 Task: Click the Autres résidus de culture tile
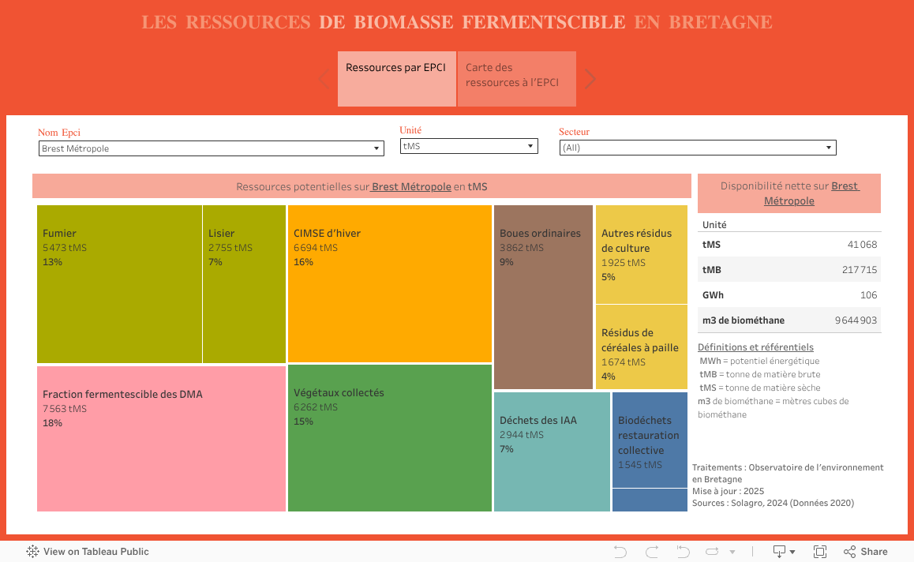click(641, 254)
